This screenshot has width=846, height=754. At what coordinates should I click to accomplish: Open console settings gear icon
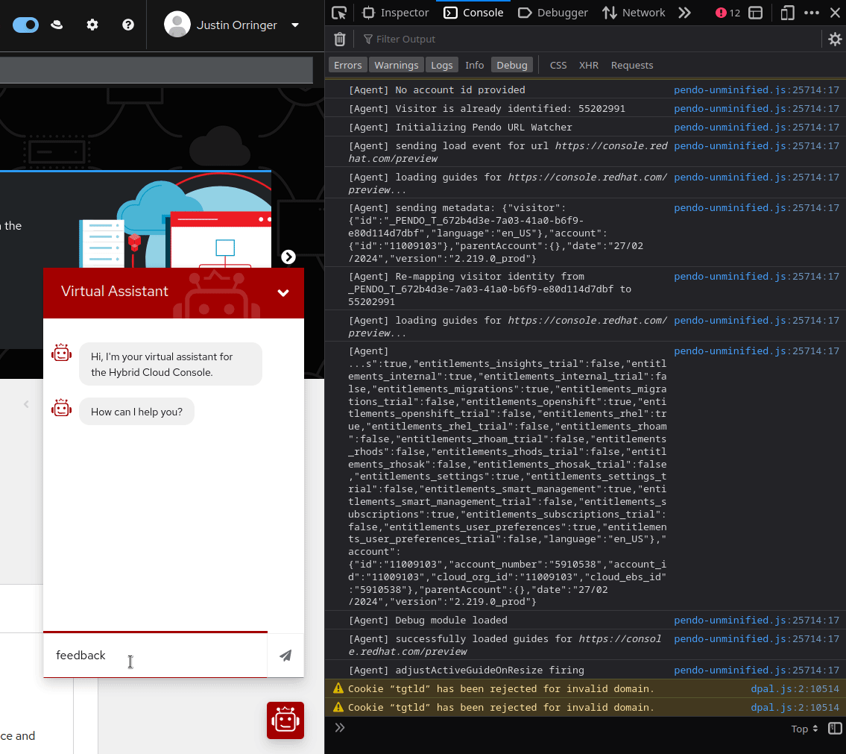pyautogui.click(x=835, y=39)
